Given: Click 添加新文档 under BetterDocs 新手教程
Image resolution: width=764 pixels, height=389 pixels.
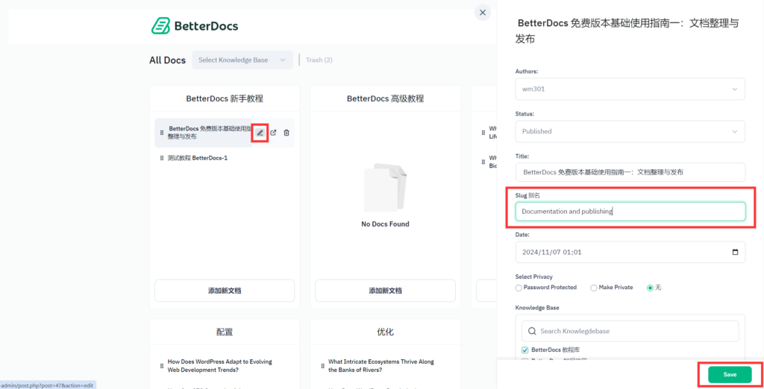Looking at the screenshot, I should tap(225, 291).
